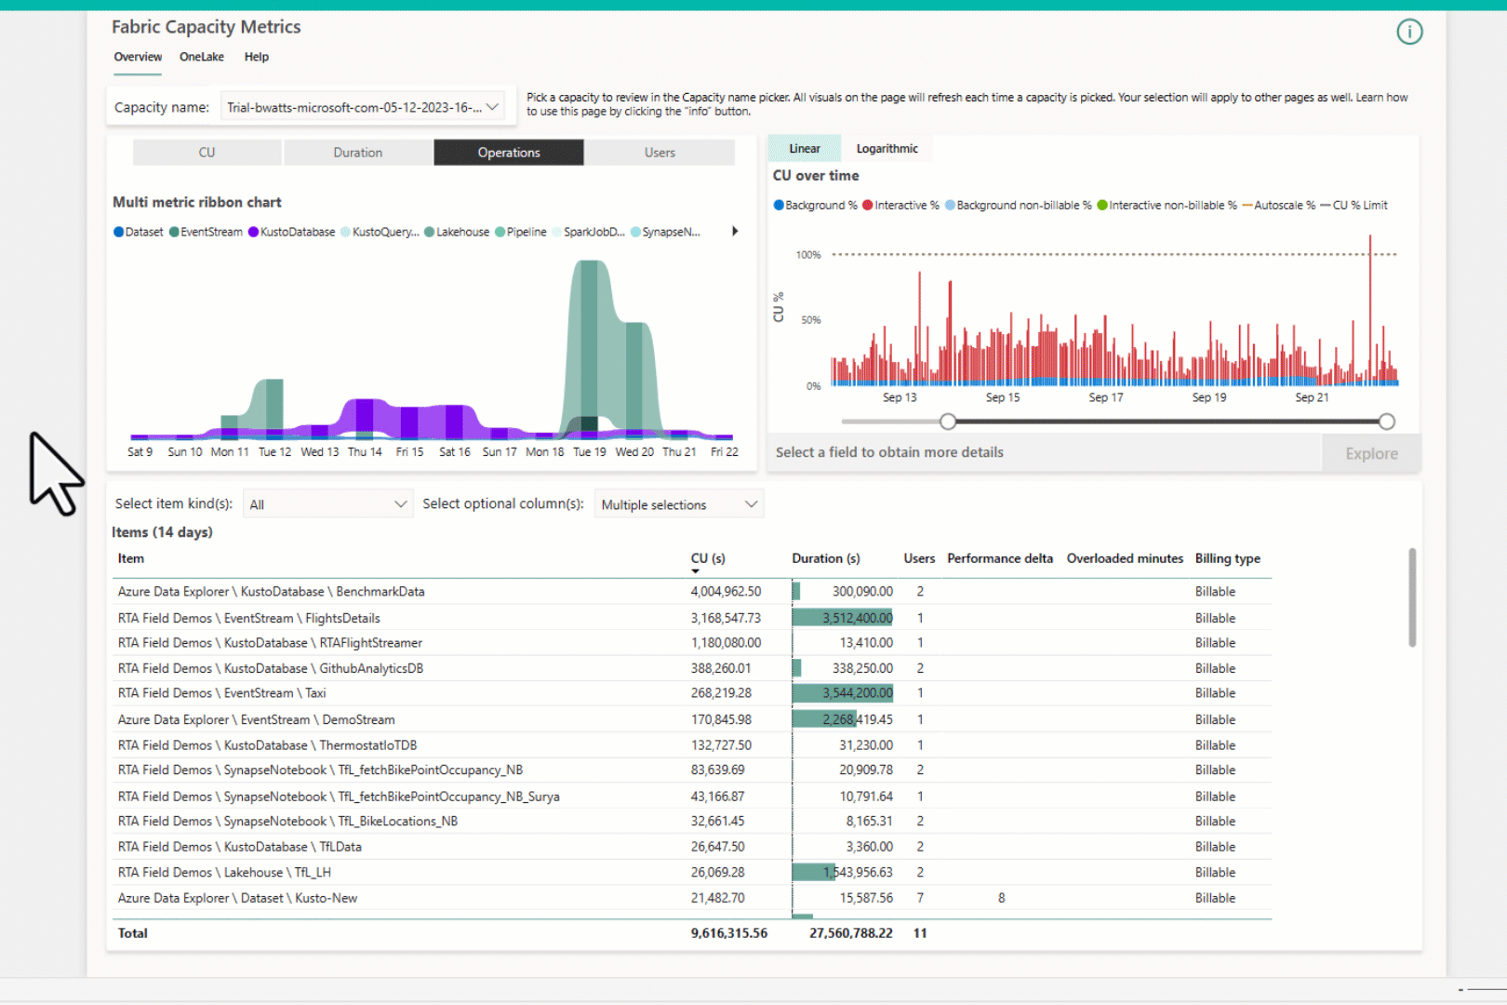Sort by the Users column header

click(919, 559)
